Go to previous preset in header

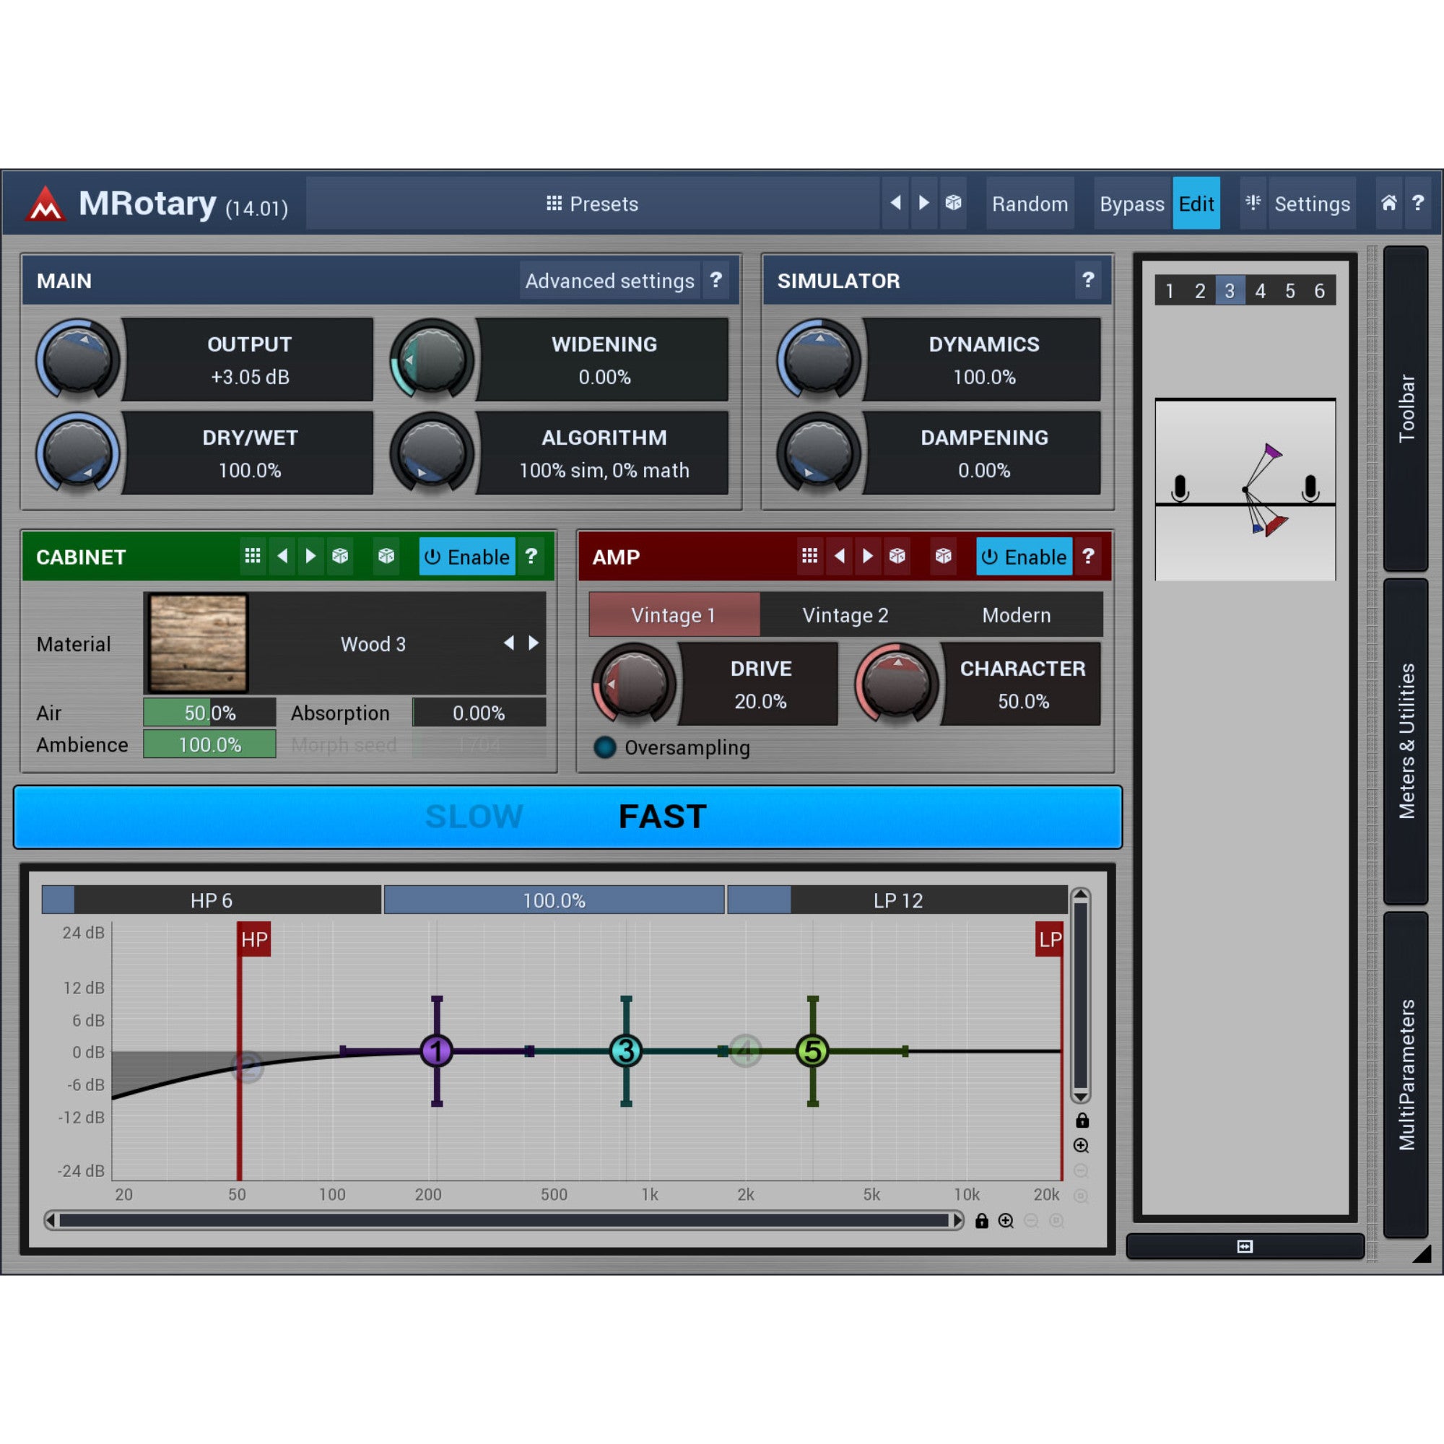[x=895, y=204]
